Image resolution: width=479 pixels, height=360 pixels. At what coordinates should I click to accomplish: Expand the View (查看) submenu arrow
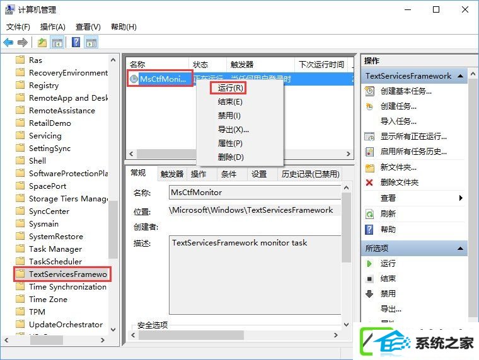point(461,198)
